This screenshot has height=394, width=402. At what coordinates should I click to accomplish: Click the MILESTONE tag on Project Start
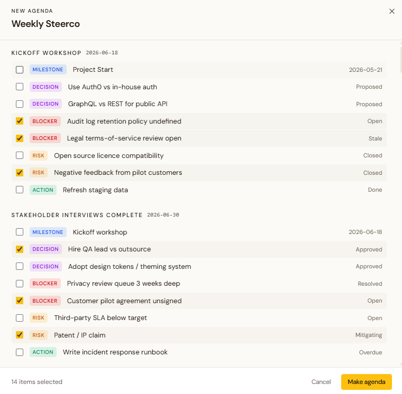(48, 70)
